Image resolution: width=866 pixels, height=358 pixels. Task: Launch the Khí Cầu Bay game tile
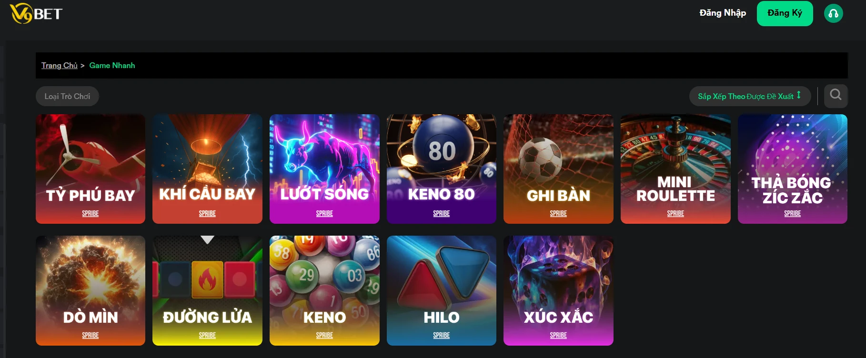click(x=207, y=169)
